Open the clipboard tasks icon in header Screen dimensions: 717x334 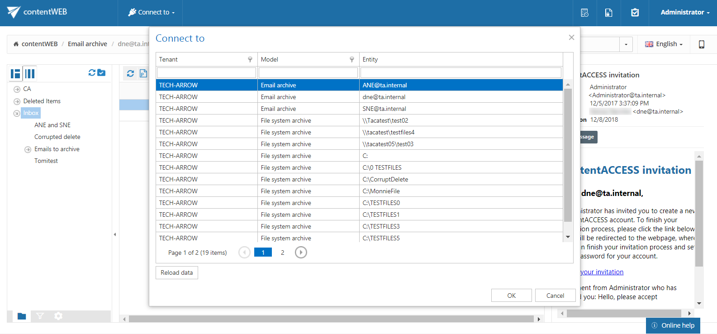[x=635, y=13]
